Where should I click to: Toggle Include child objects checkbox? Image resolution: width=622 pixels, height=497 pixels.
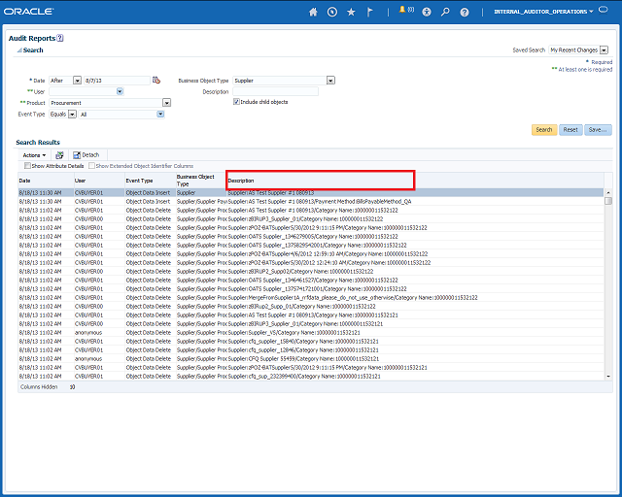point(236,102)
